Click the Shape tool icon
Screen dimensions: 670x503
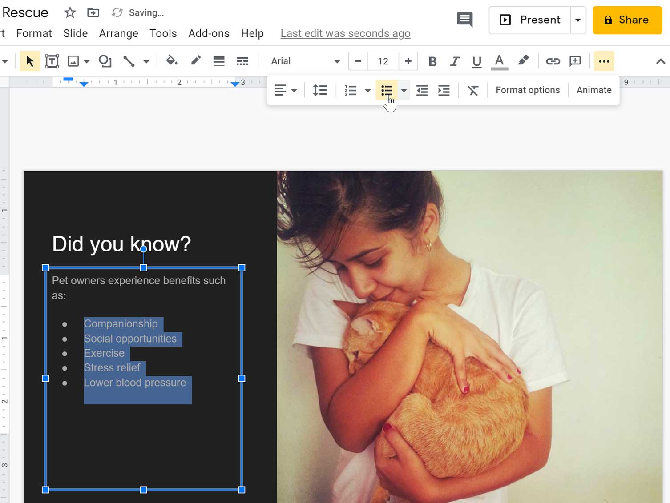coord(105,61)
